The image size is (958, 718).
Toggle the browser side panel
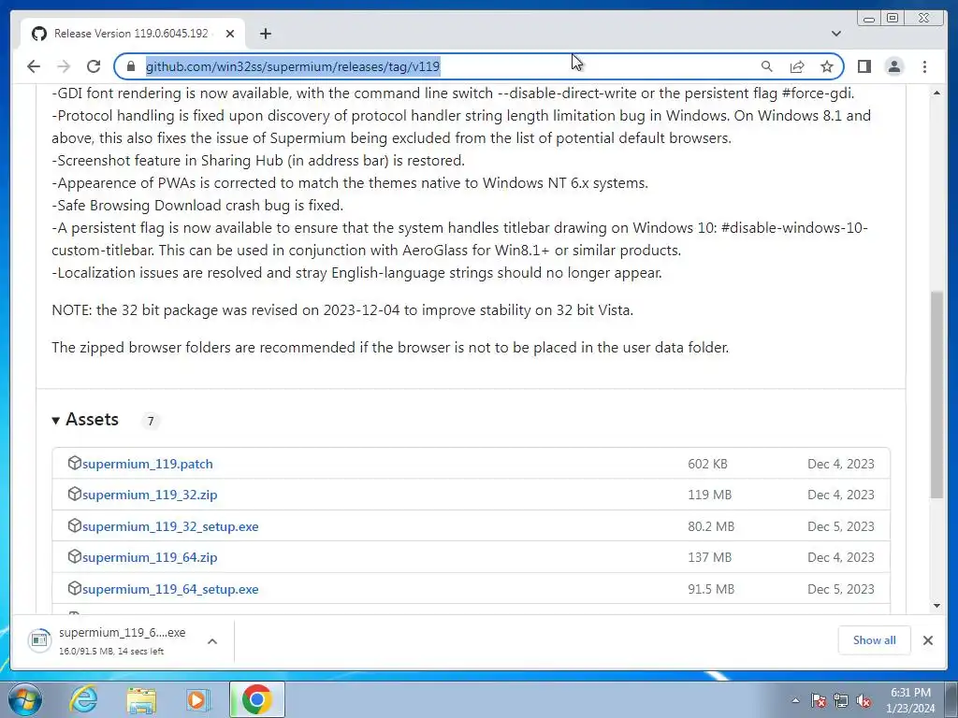864,66
